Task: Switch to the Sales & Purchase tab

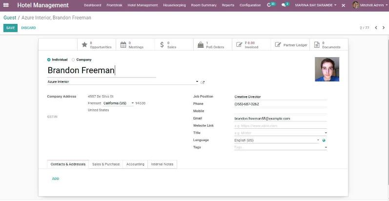Action: [106, 164]
